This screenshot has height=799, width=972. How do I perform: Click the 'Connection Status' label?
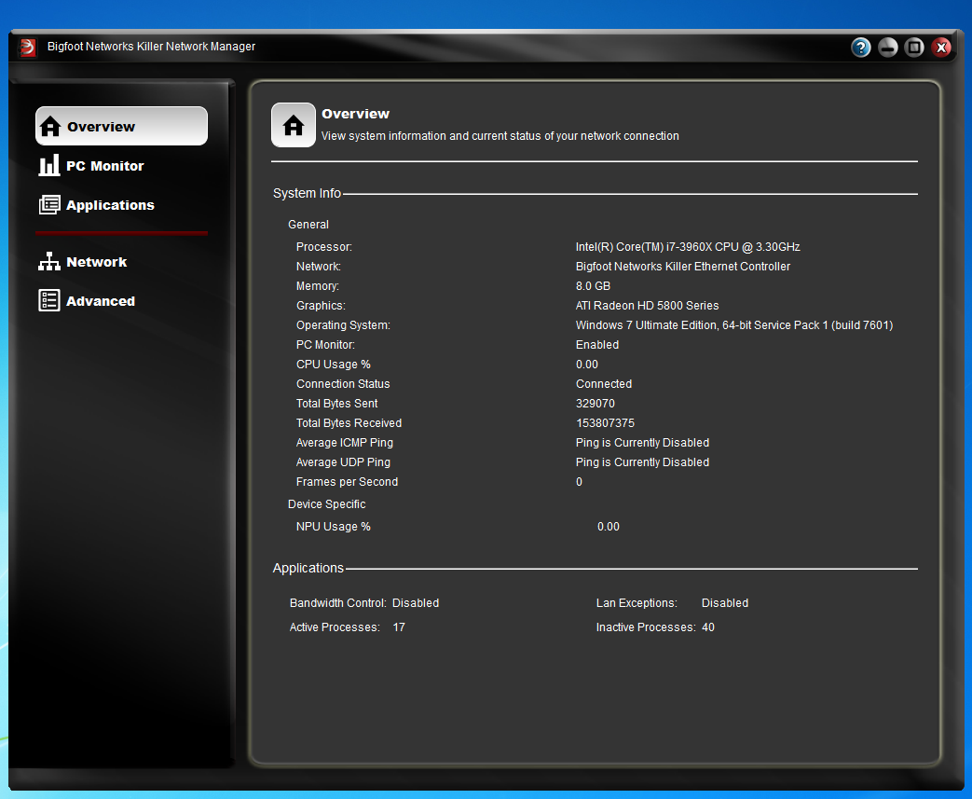click(x=343, y=384)
